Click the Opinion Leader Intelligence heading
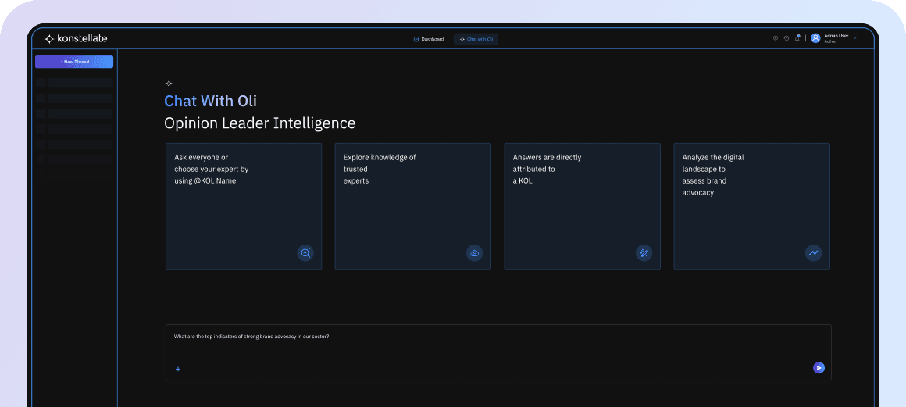Image resolution: width=906 pixels, height=407 pixels. tap(260, 123)
